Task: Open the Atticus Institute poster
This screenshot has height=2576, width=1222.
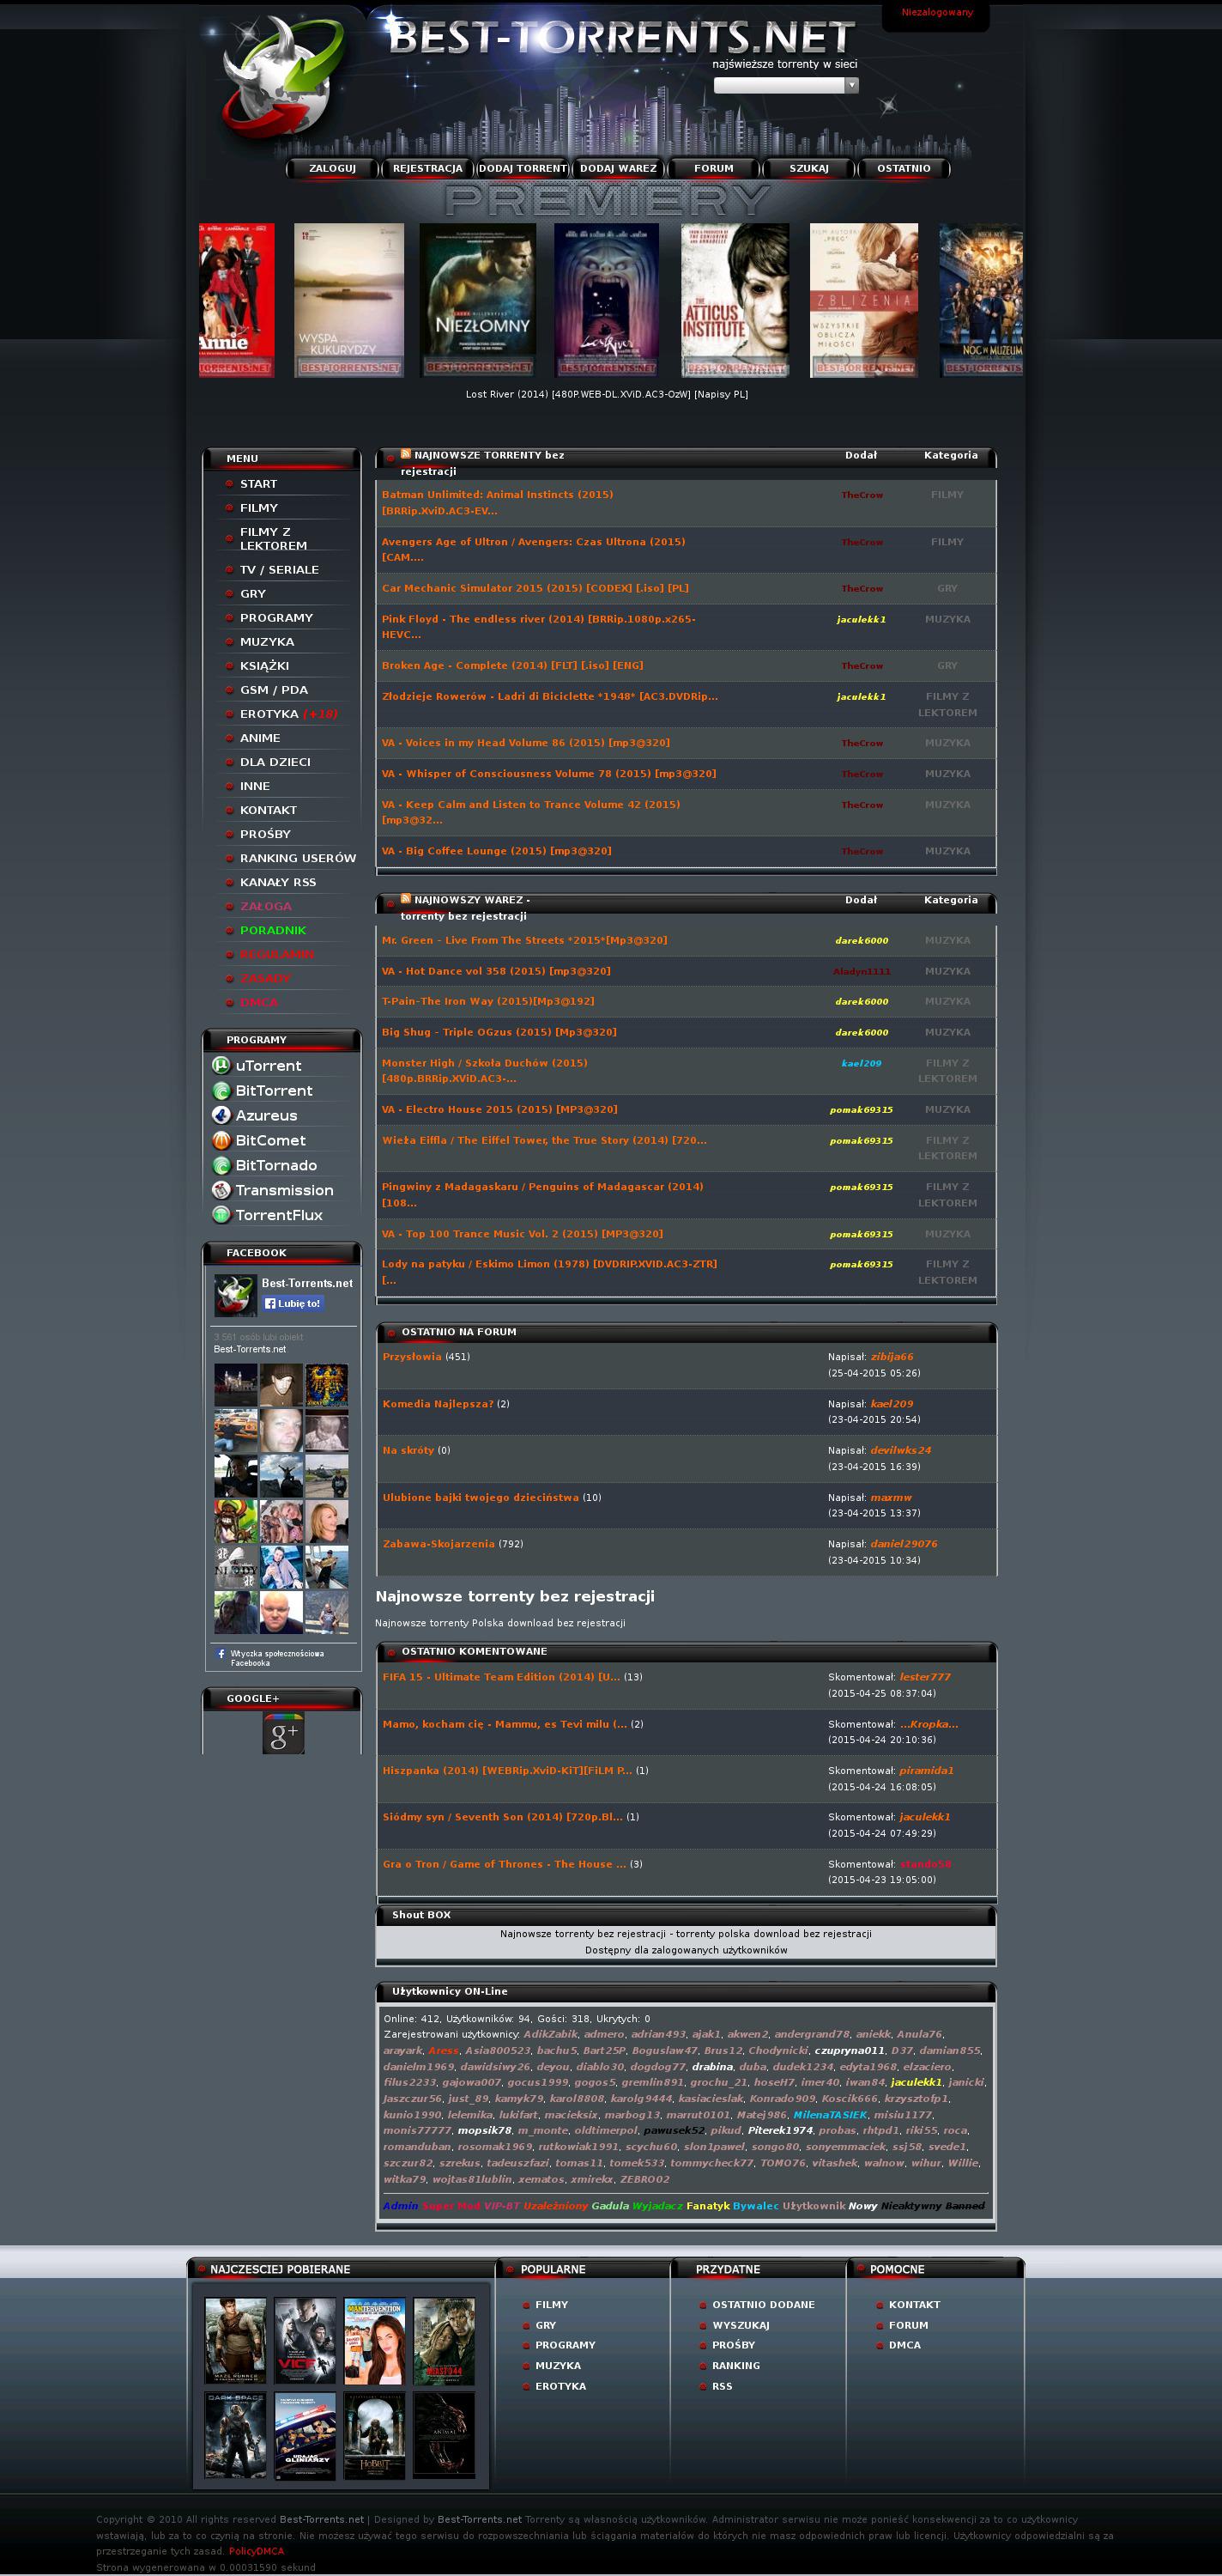Action: (x=735, y=300)
